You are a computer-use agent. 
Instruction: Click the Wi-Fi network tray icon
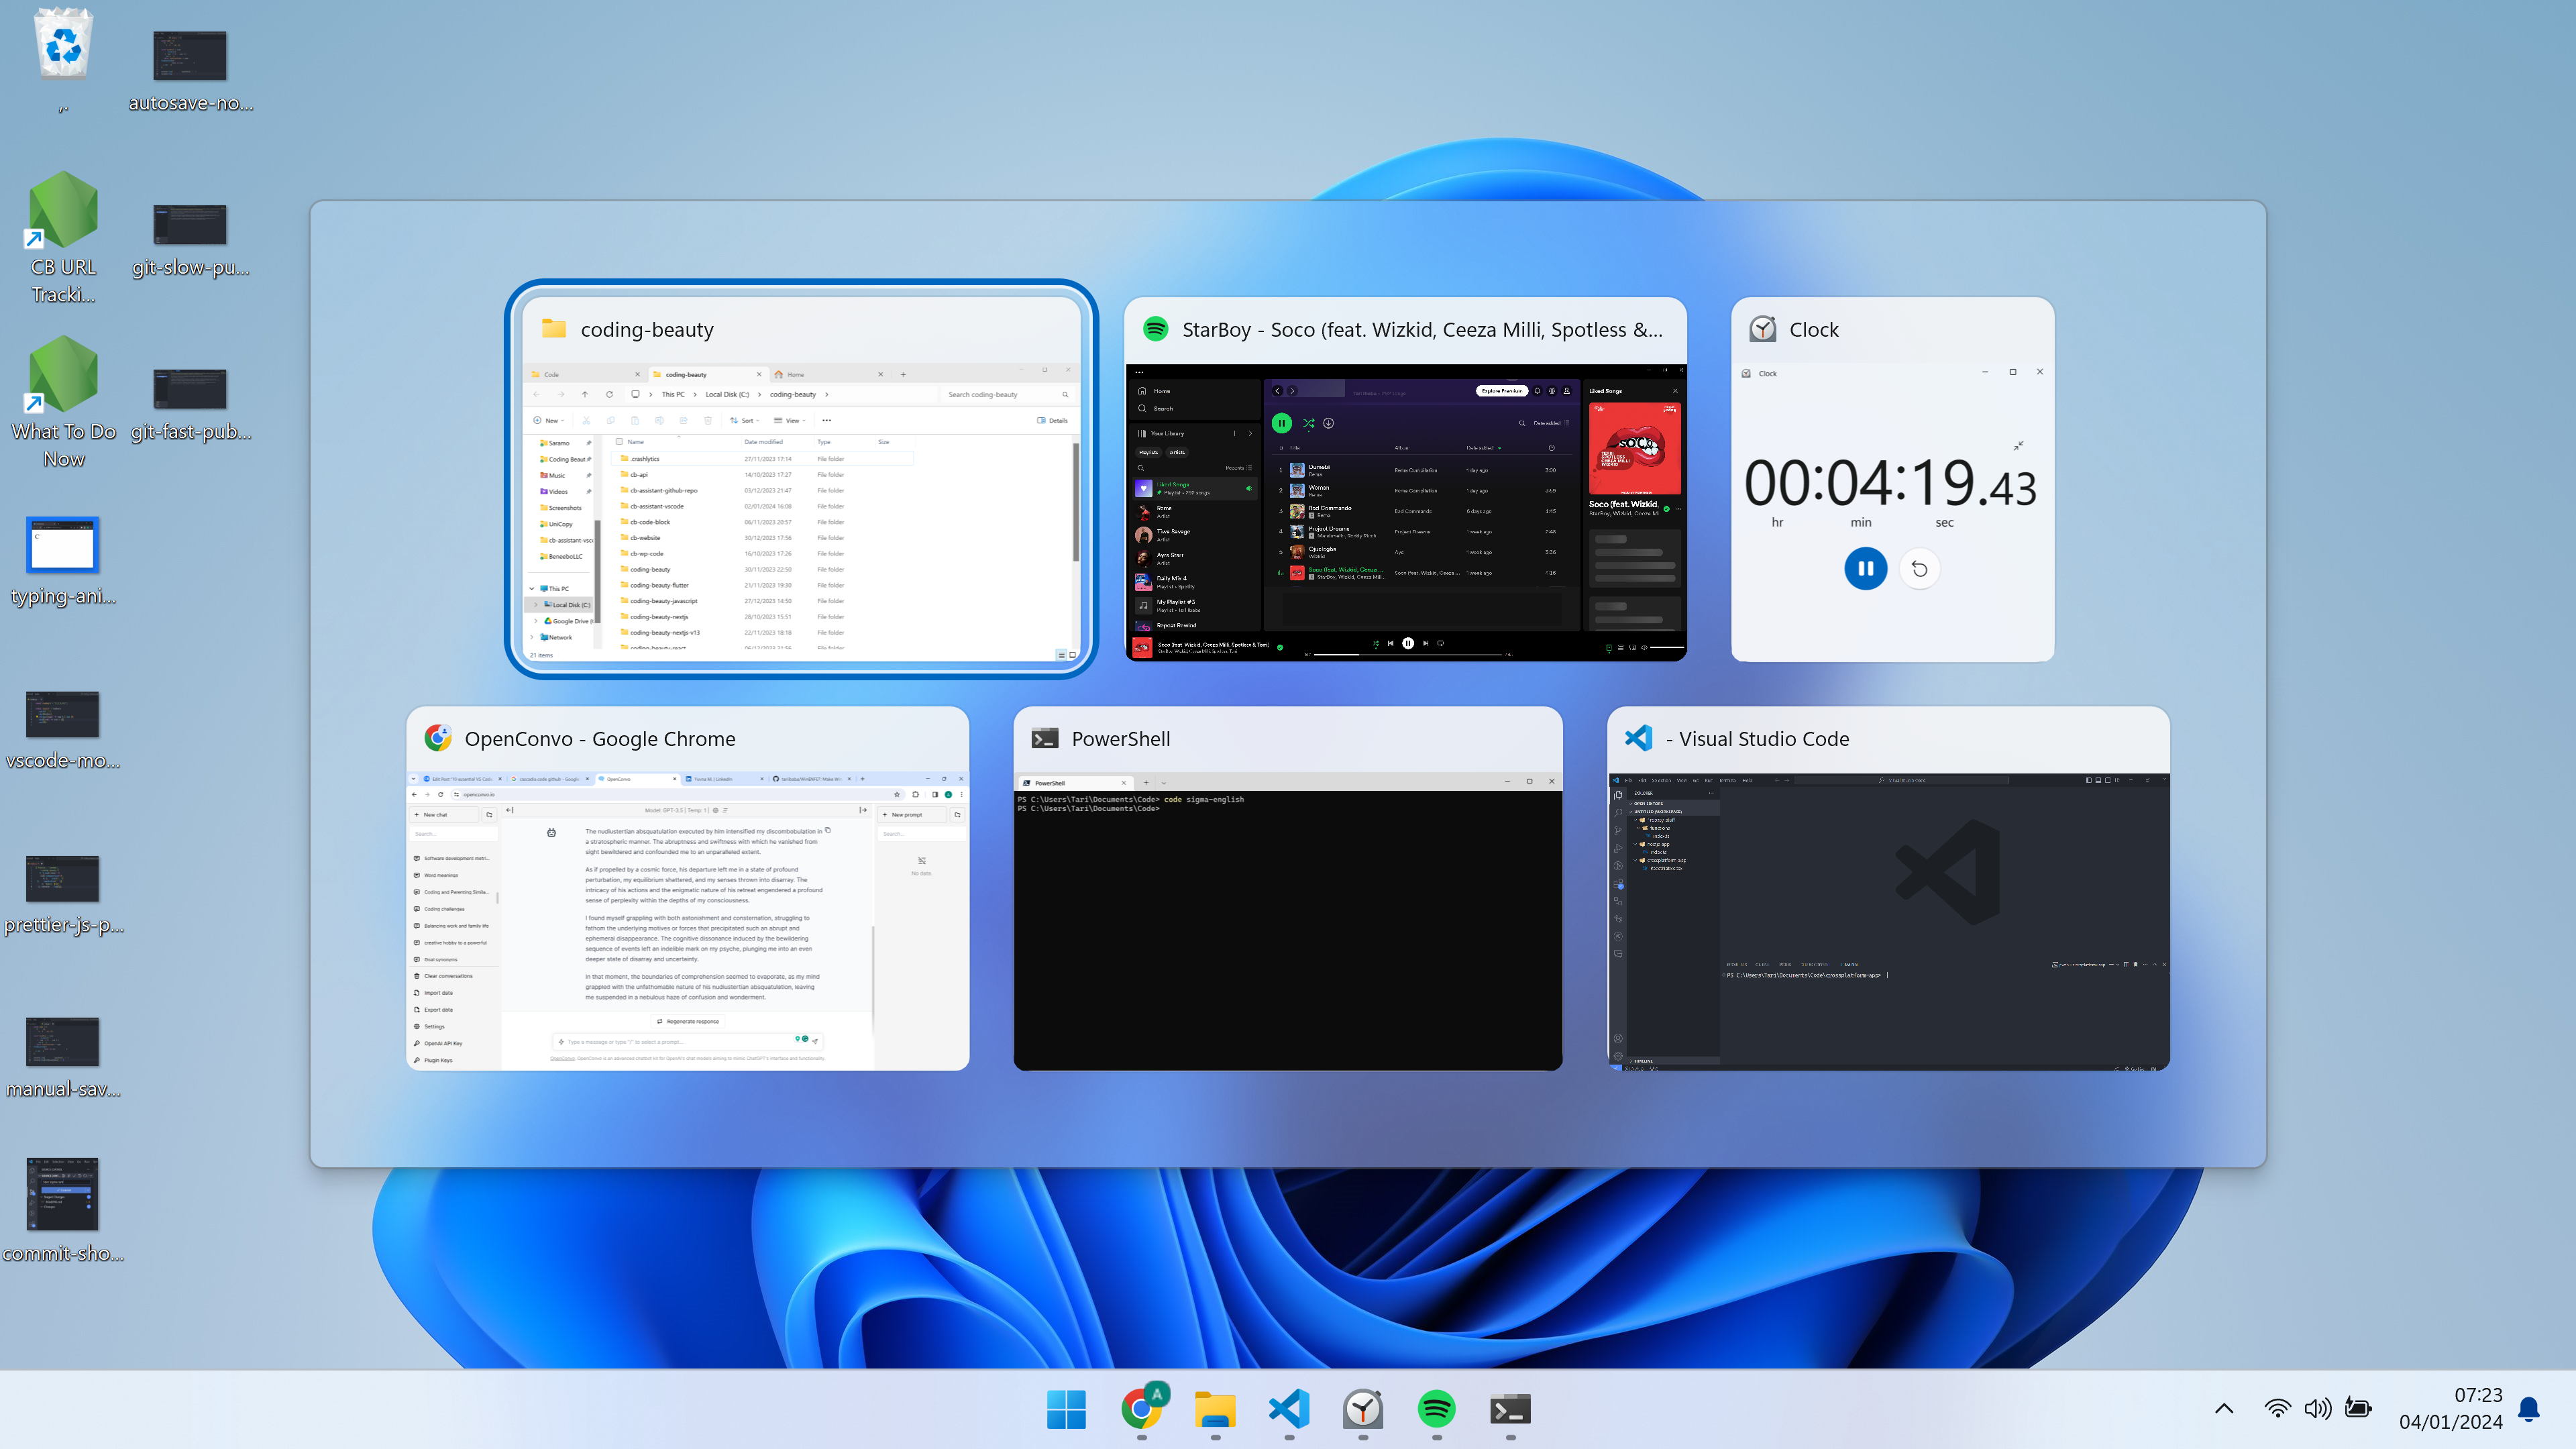pos(2277,1409)
